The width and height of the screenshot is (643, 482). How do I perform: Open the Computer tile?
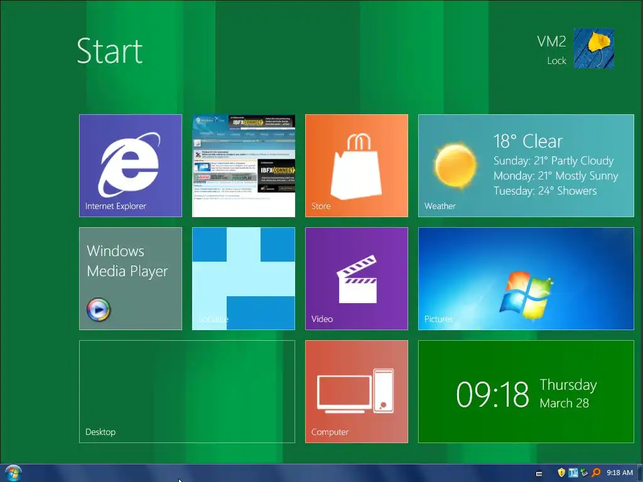pos(357,392)
